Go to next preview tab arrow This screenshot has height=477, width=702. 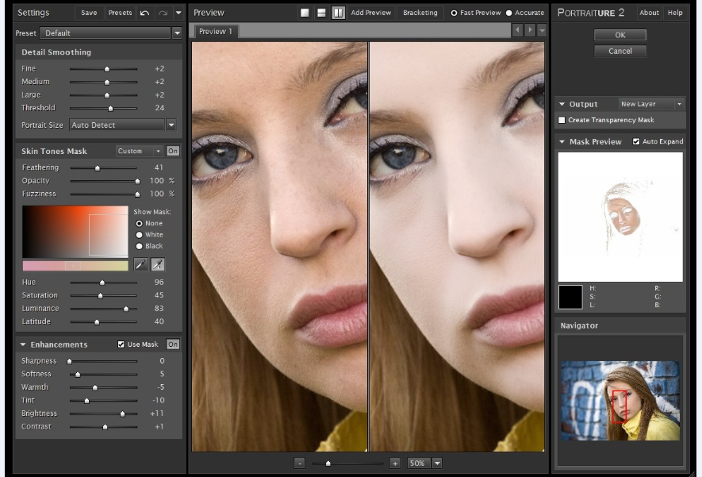coord(530,30)
